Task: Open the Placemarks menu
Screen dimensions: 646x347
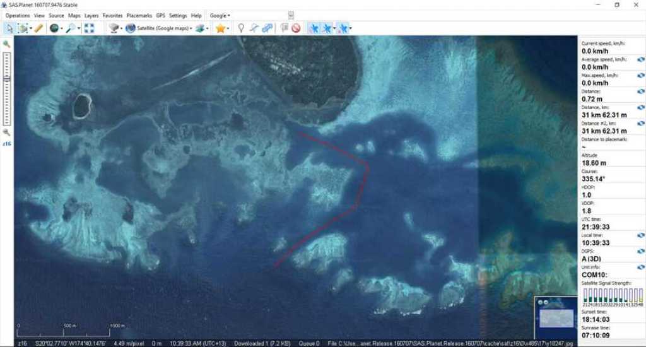Action: pos(139,15)
